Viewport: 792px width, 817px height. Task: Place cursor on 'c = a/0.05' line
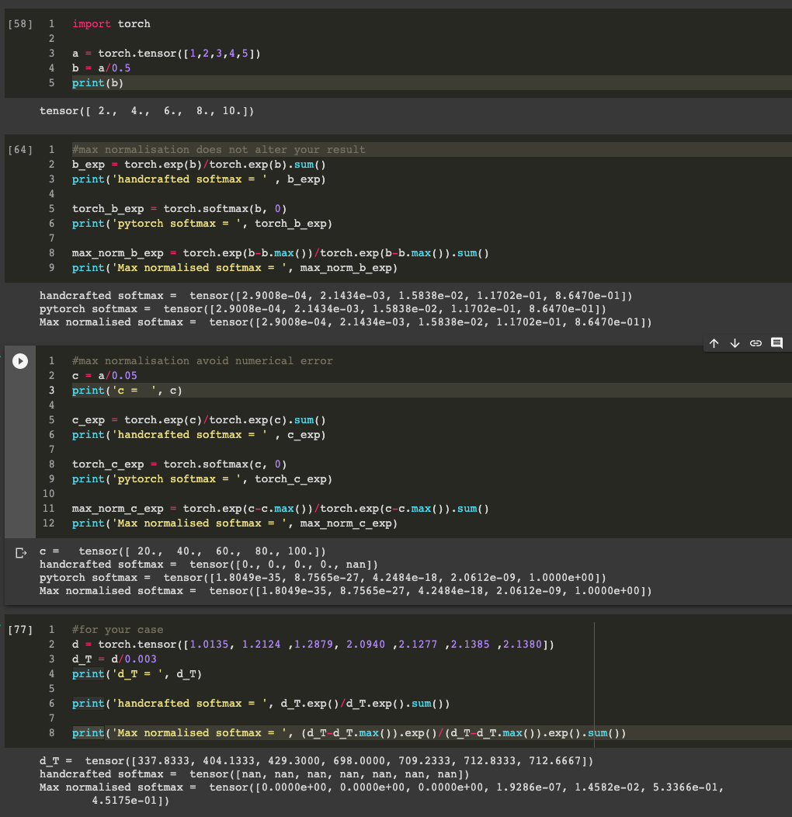104,376
